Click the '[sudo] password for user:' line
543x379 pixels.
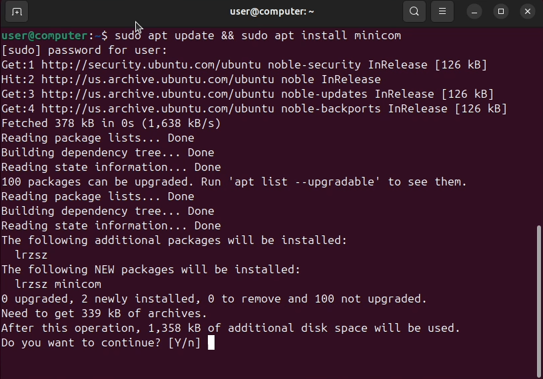tap(84, 50)
